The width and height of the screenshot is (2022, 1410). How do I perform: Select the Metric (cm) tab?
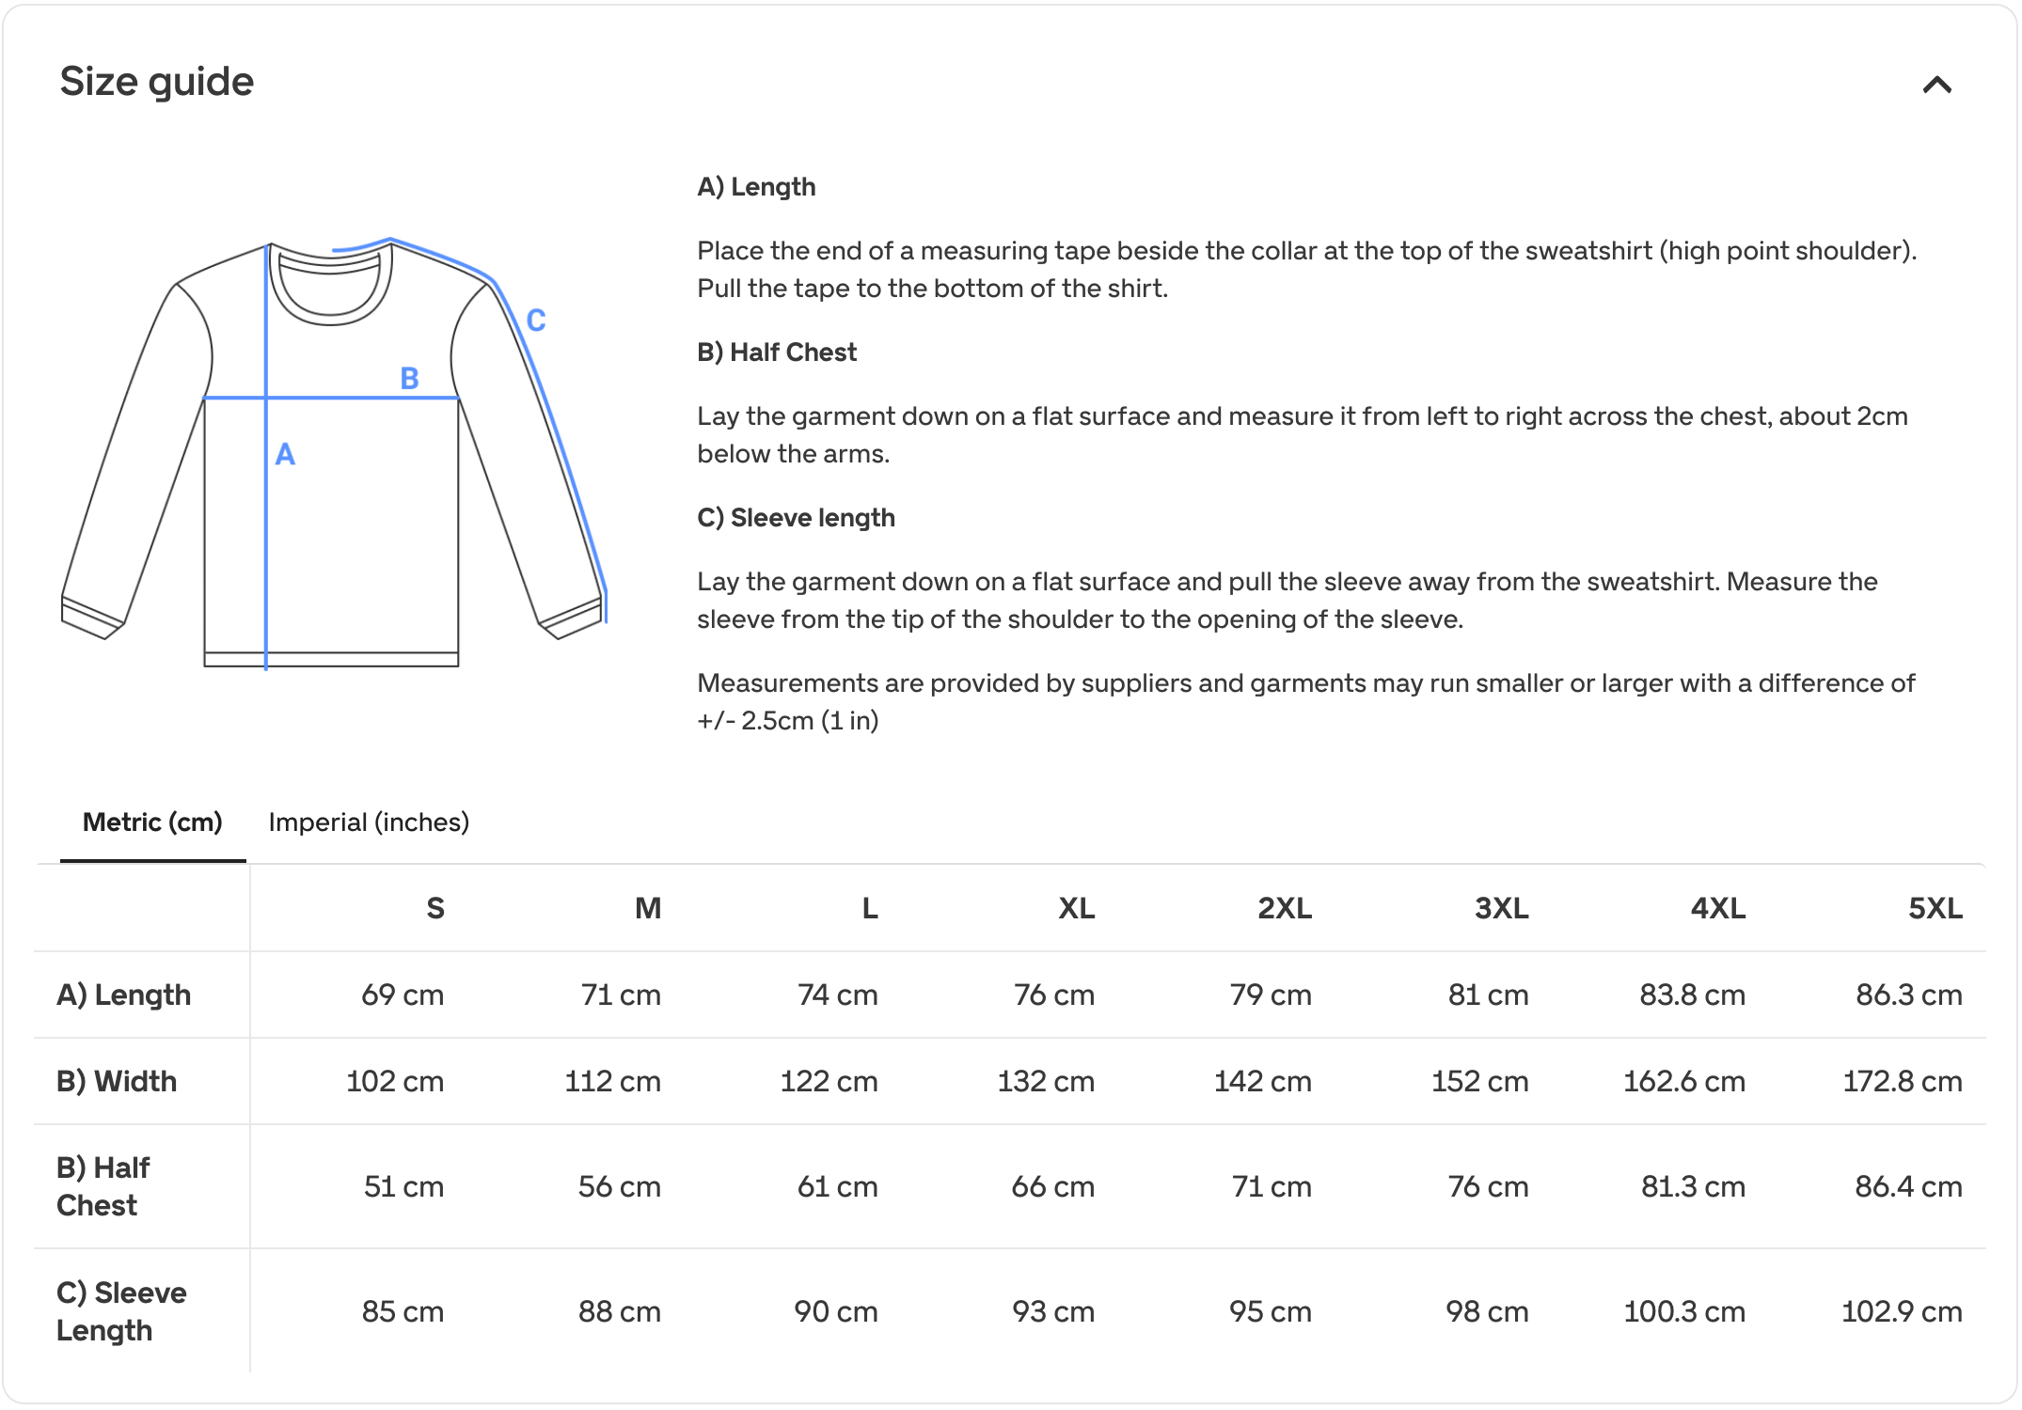pyautogui.click(x=152, y=822)
